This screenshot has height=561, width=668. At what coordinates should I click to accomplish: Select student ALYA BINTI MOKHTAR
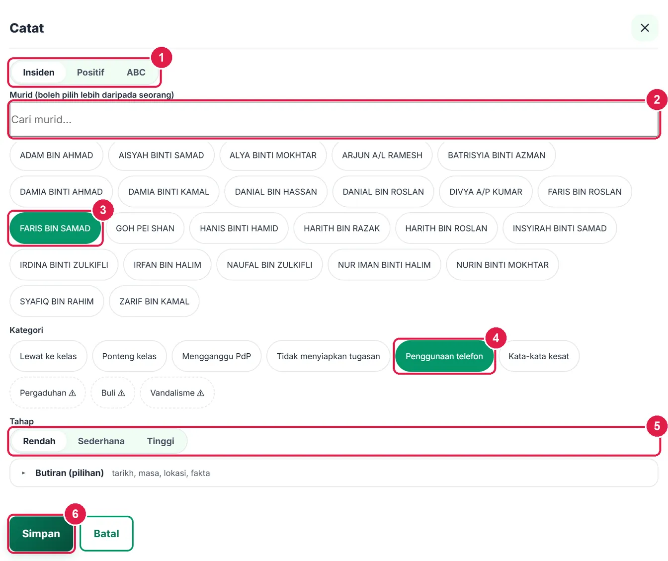273,155
